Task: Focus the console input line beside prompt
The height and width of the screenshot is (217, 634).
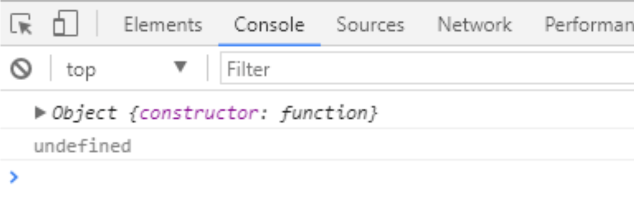Action: click(x=300, y=177)
